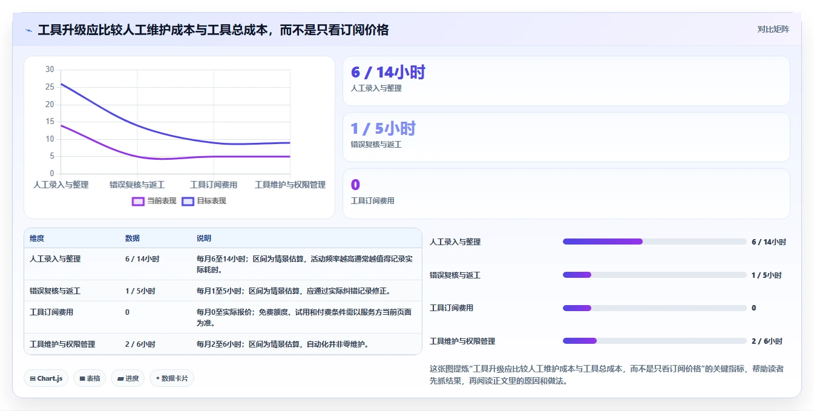Click the 1 / 5小时 cell in the table

[x=140, y=291]
